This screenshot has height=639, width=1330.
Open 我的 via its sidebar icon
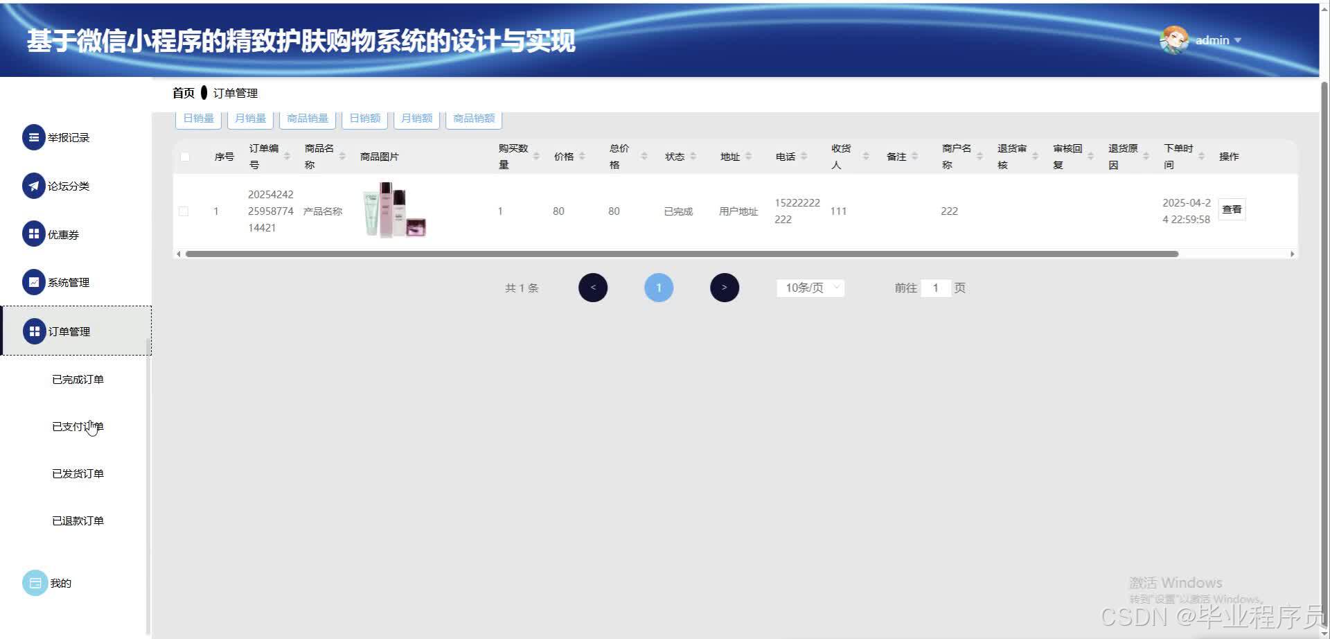[x=35, y=582]
